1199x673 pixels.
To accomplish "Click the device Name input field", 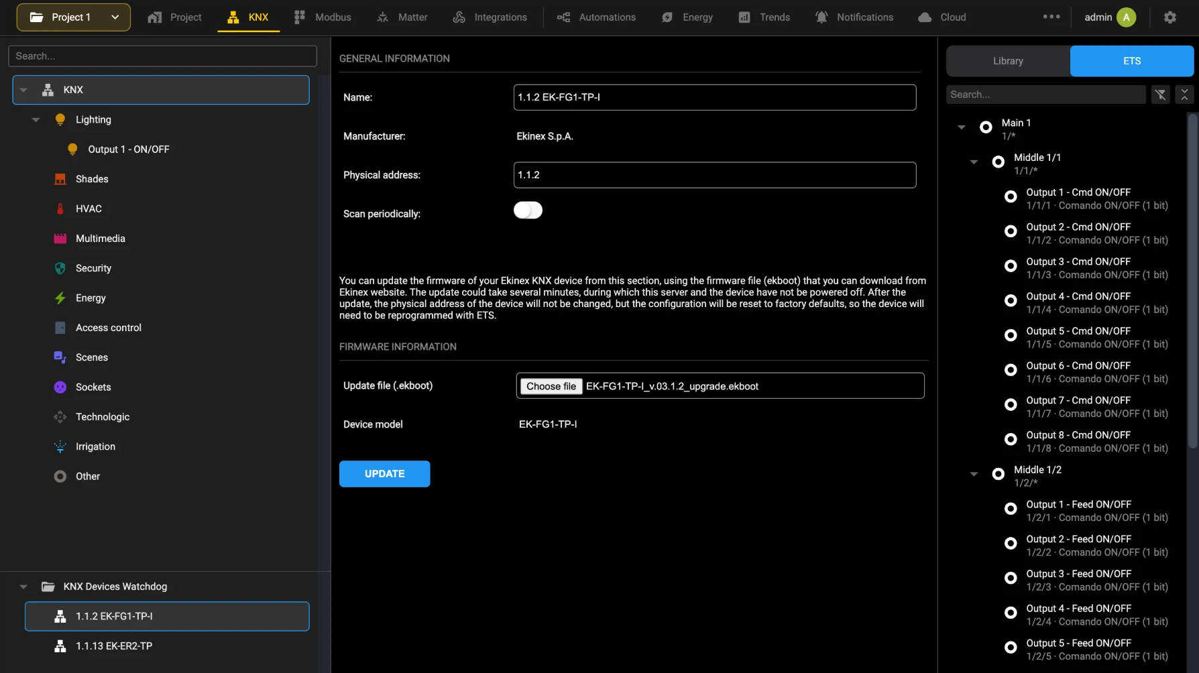I will tap(715, 97).
